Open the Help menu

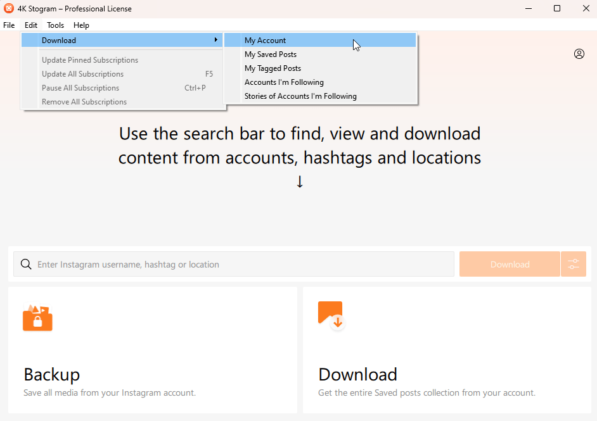pos(81,25)
